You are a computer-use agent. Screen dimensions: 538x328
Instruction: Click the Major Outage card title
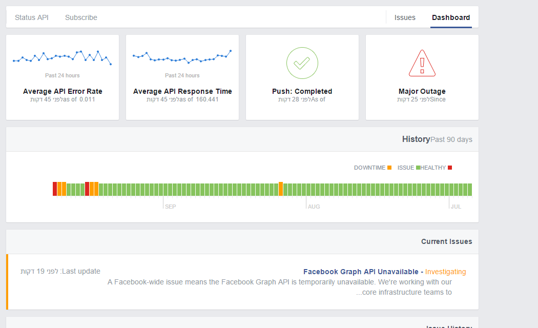pos(422,91)
